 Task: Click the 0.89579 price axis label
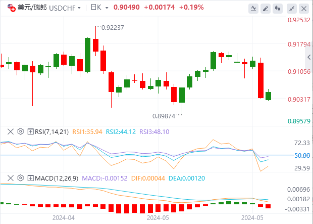pos(299,121)
